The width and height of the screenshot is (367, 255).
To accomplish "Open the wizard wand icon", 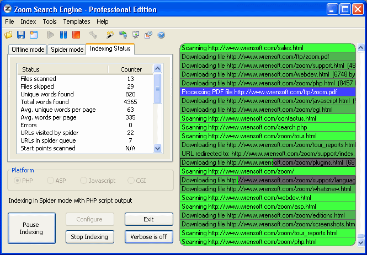I will coord(110,35).
